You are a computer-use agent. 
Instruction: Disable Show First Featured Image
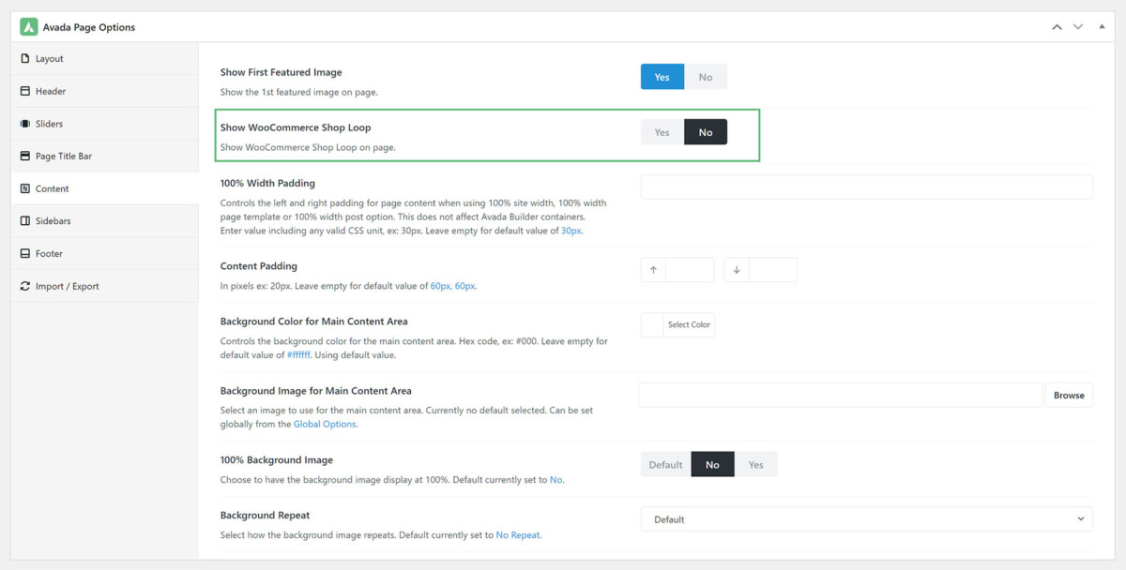pos(706,76)
